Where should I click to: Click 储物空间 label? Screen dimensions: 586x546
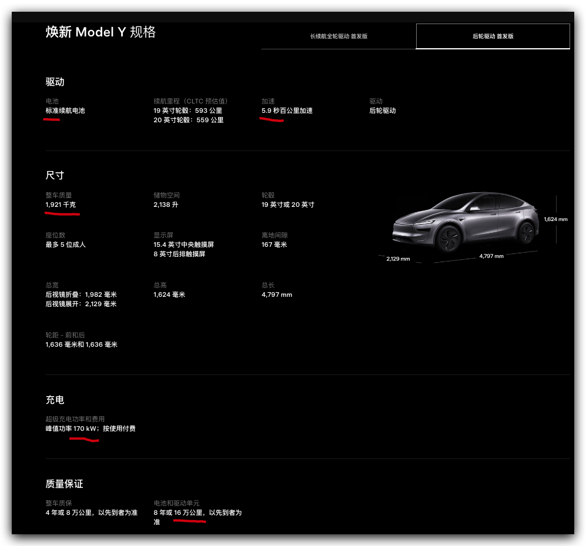point(167,195)
